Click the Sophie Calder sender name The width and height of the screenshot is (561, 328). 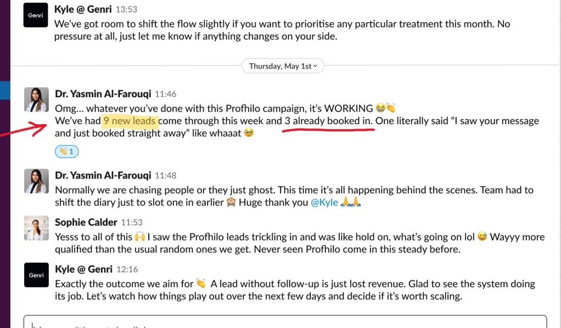click(86, 222)
